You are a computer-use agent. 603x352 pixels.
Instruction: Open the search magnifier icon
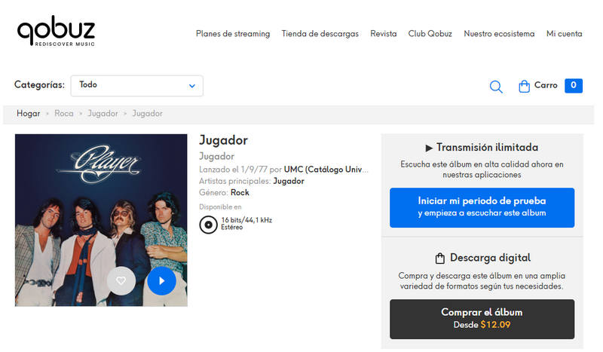[496, 87]
